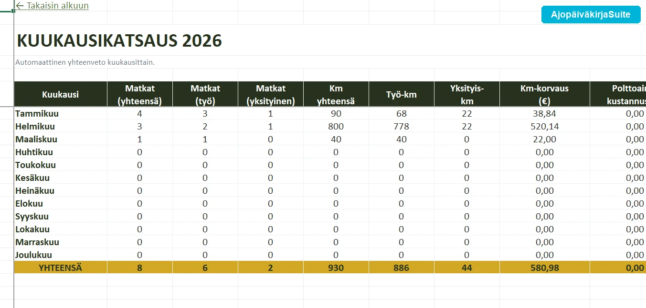Click the Työ-km column header

[x=402, y=94]
